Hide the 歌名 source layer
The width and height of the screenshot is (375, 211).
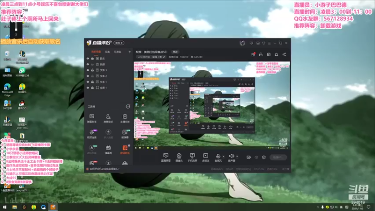click(88, 58)
